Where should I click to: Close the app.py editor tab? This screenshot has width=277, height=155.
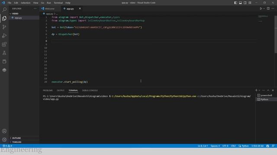80,9
